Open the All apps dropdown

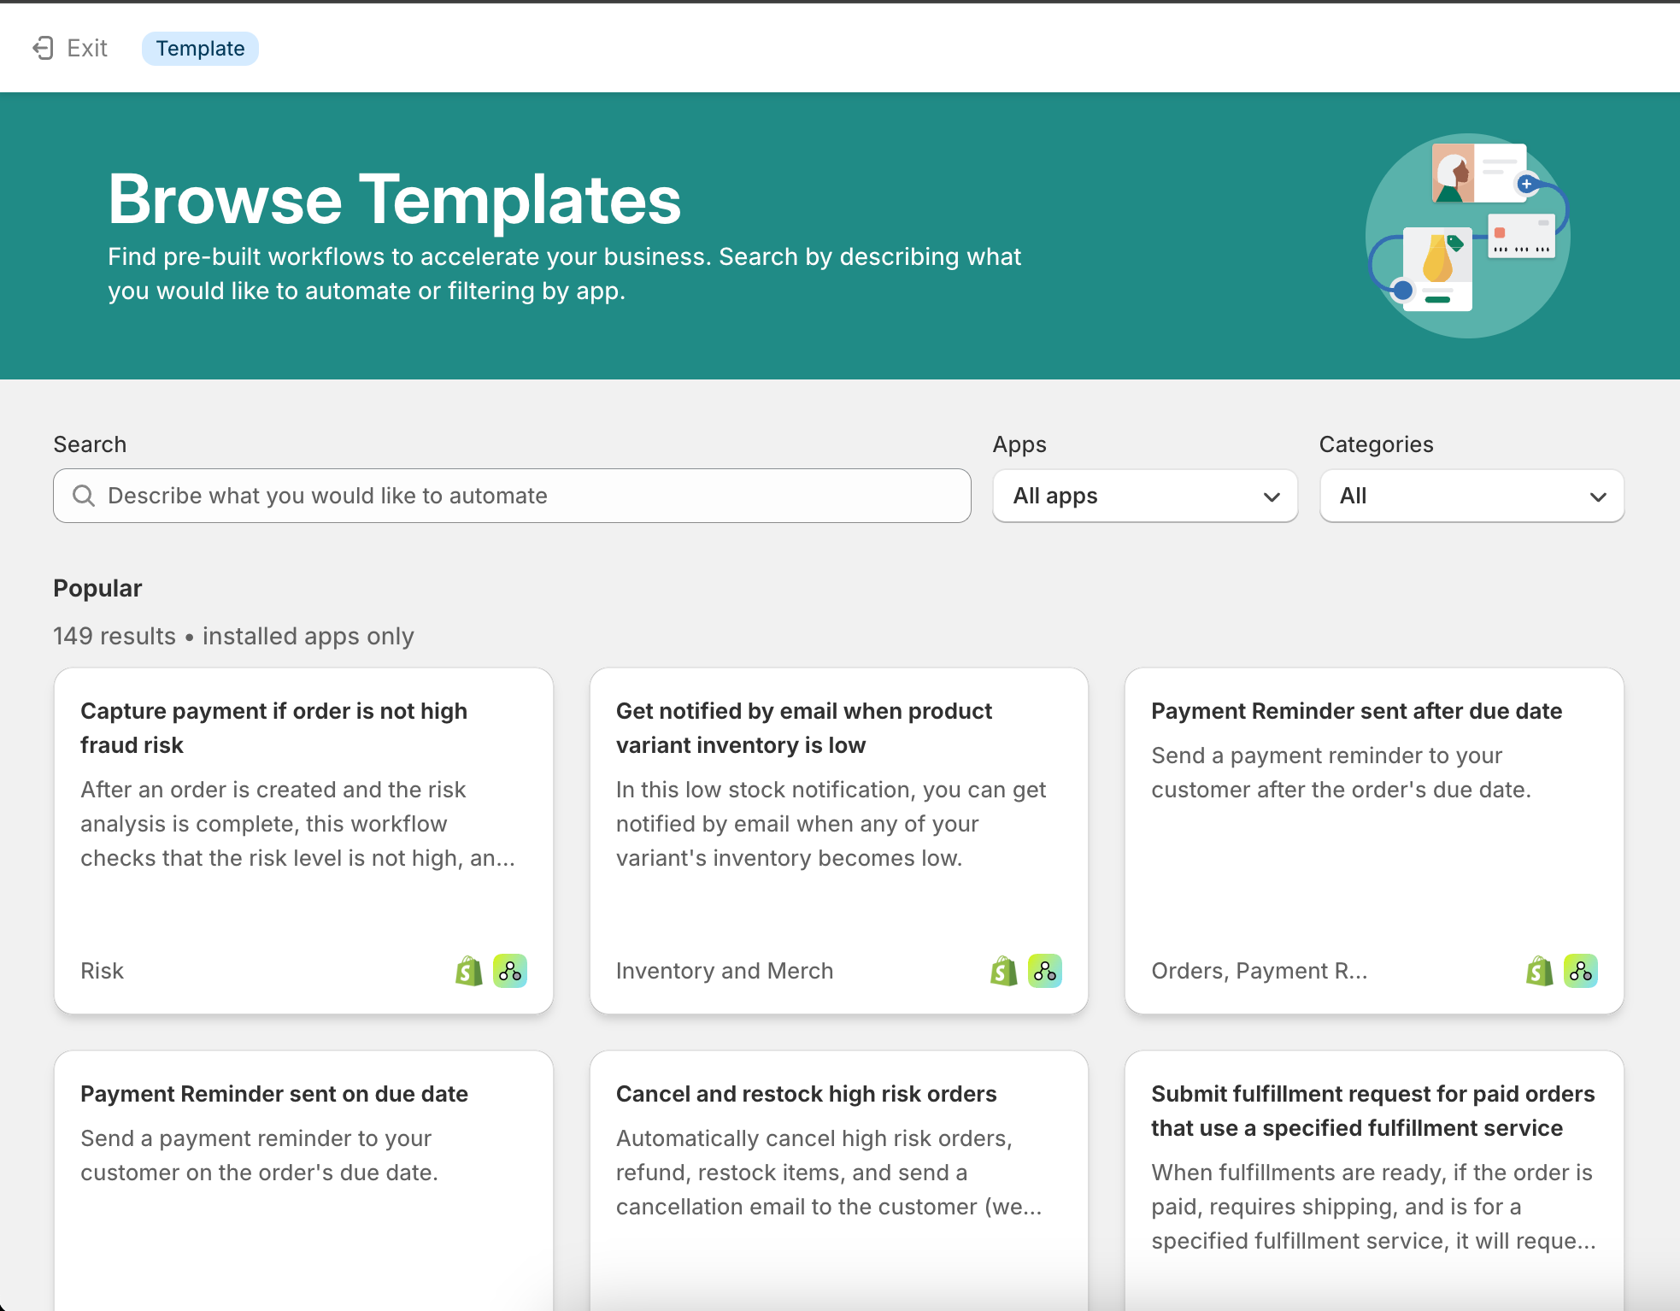click(x=1145, y=496)
